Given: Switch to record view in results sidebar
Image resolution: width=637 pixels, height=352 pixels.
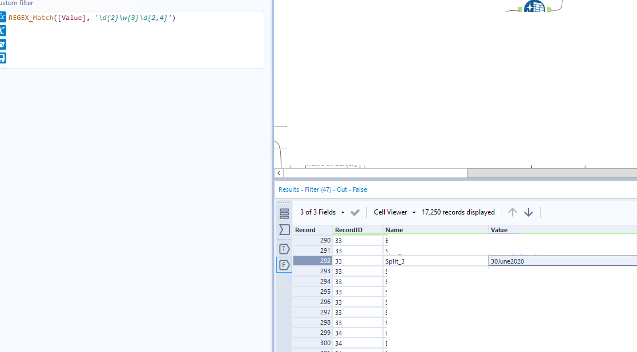Looking at the screenshot, I should coord(284,212).
